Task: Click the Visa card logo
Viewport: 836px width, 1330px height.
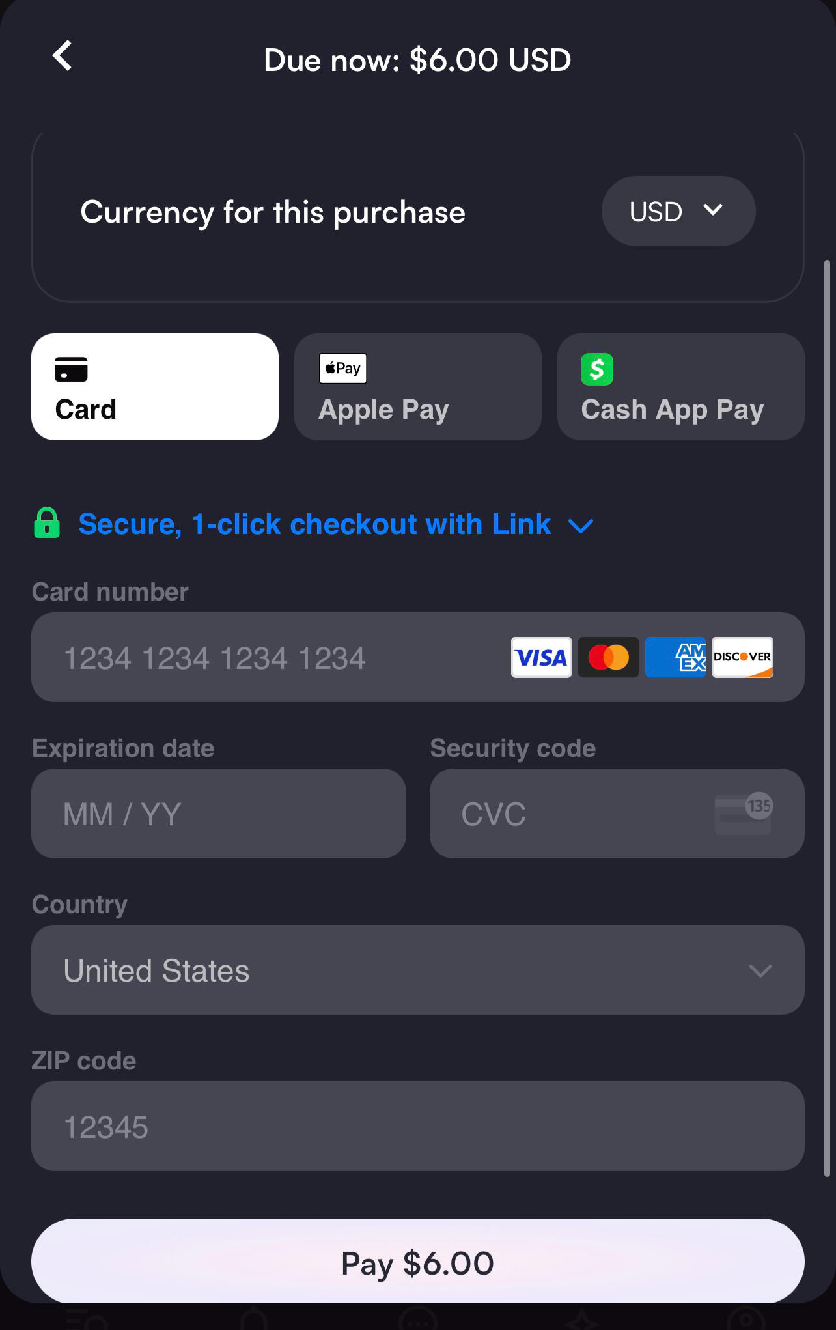Action: pos(541,657)
